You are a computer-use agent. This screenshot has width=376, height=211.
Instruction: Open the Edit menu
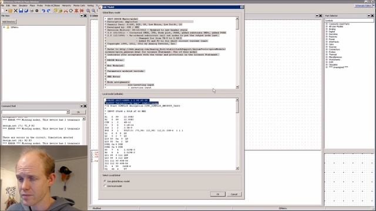point(8,5)
